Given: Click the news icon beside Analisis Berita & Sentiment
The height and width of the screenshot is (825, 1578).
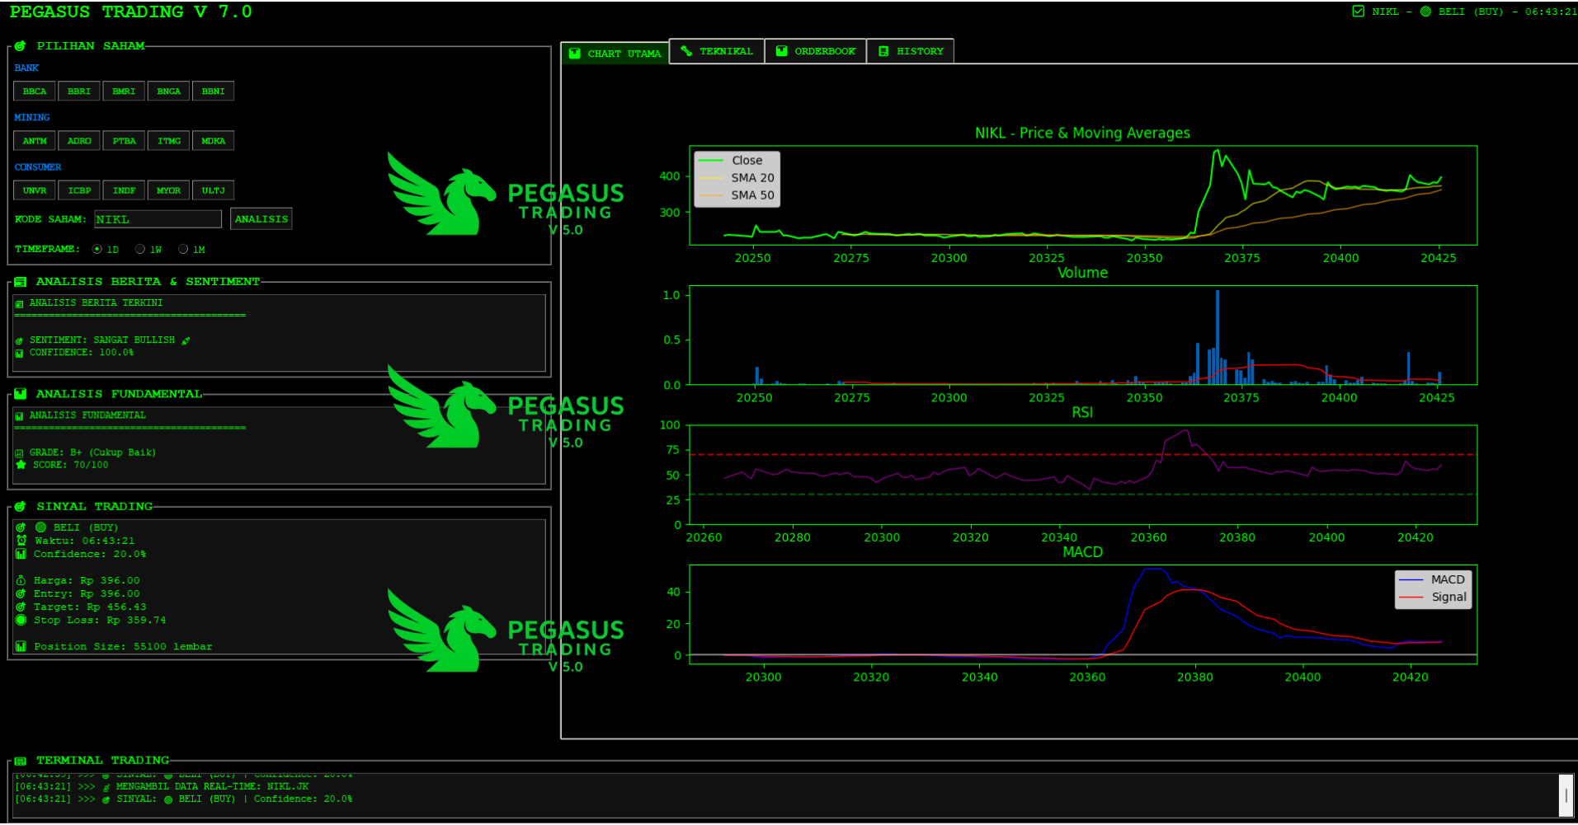Looking at the screenshot, I should (20, 282).
